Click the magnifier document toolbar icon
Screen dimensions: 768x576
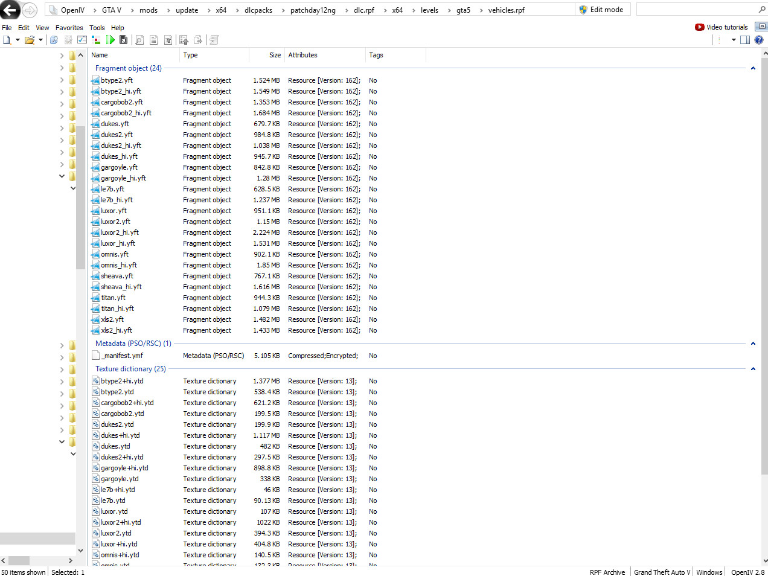[139, 40]
